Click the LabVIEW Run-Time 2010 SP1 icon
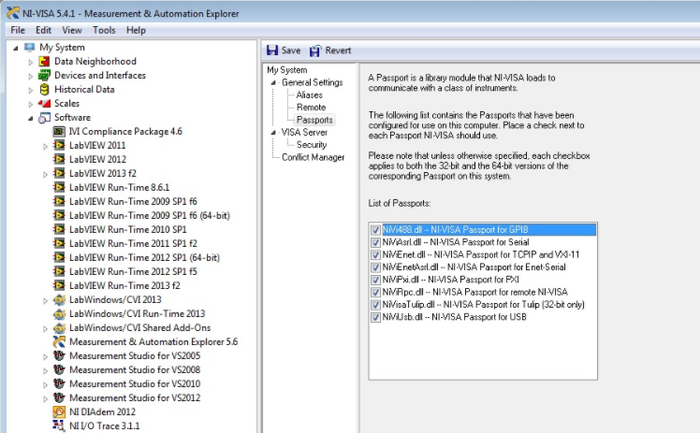The image size is (700, 433). 59,229
